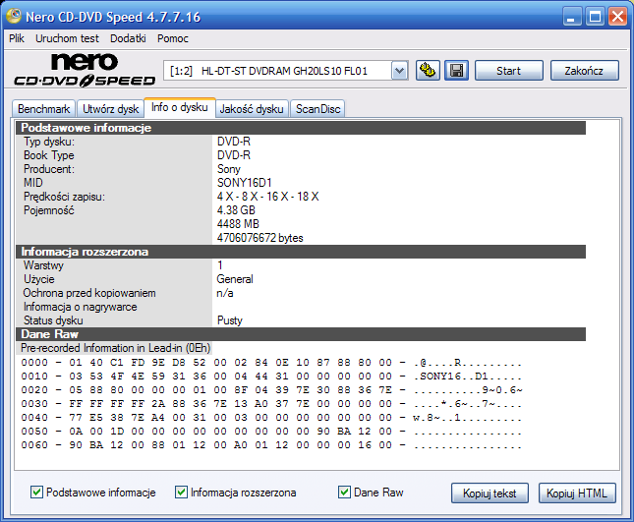Open the drive selection dropdown arrow

tap(399, 71)
